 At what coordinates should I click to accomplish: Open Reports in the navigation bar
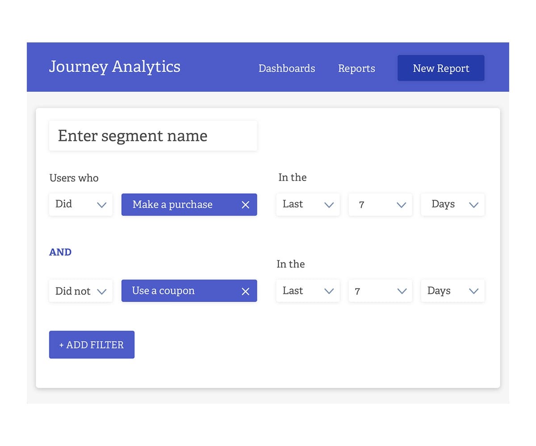[356, 69]
